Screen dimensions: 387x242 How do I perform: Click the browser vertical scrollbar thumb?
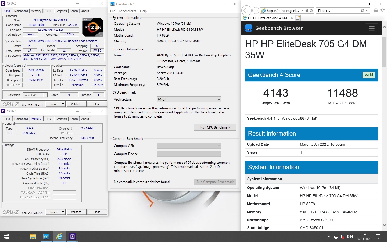(x=384, y=52)
